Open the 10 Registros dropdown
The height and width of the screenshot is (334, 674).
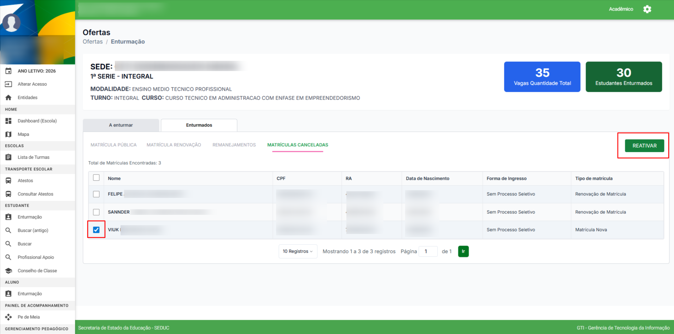tap(298, 251)
